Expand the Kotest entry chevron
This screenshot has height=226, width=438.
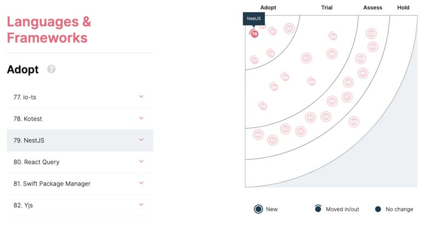141,118
